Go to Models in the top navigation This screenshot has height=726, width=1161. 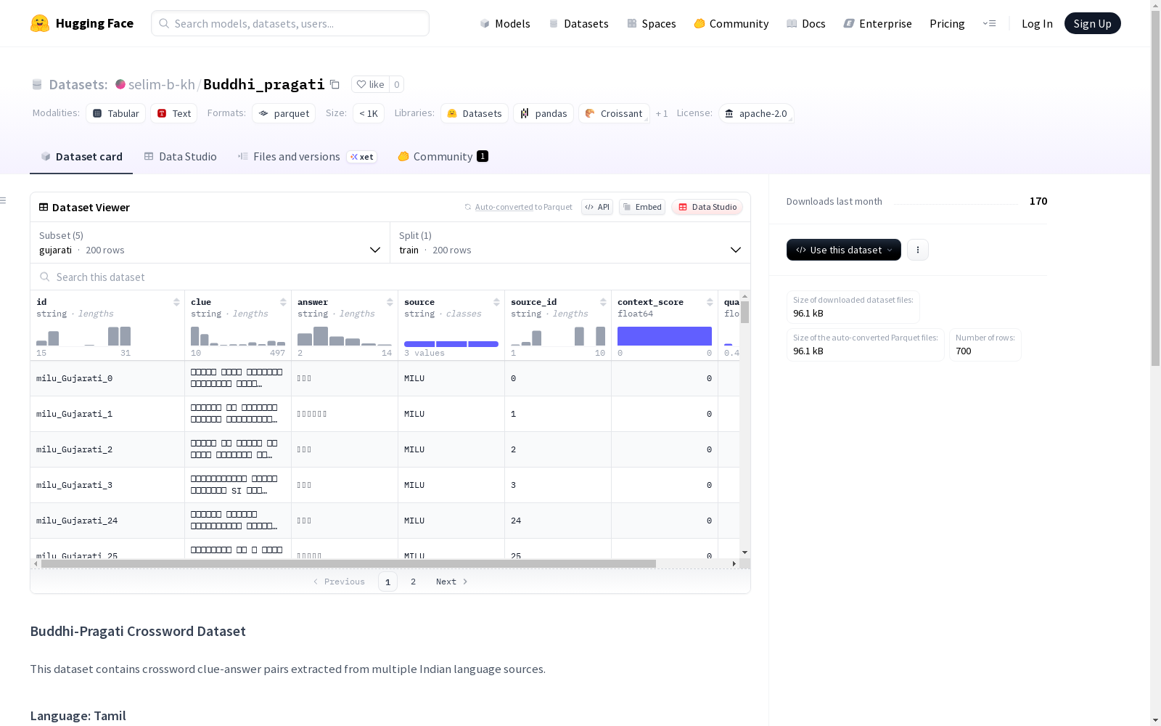(x=505, y=23)
